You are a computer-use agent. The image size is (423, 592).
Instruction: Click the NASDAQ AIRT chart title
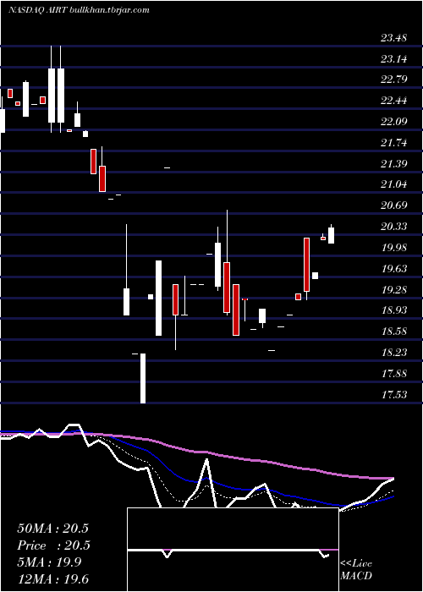point(79,10)
